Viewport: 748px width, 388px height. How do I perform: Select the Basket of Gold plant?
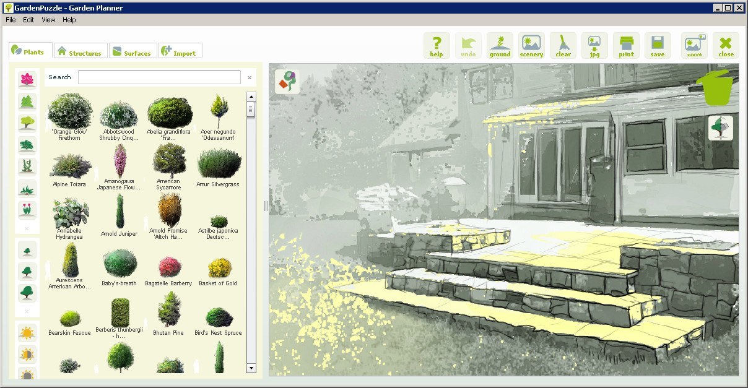tap(219, 273)
